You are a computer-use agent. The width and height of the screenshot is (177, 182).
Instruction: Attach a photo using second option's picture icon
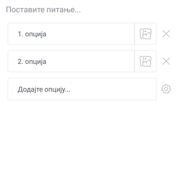coord(145,61)
